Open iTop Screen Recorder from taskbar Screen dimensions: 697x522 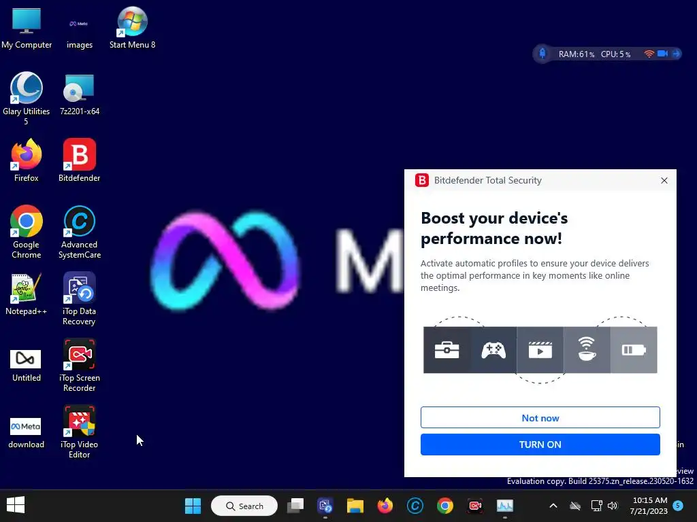(474, 506)
